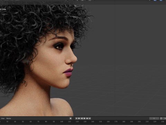Click frame 50 on the timeline ruler

pyautogui.click(x=23, y=122)
